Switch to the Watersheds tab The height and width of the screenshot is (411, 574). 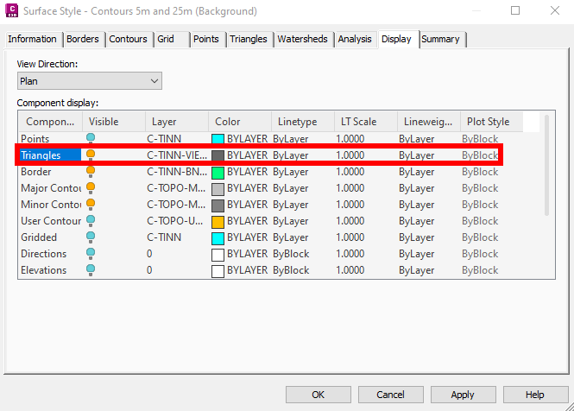coord(302,39)
